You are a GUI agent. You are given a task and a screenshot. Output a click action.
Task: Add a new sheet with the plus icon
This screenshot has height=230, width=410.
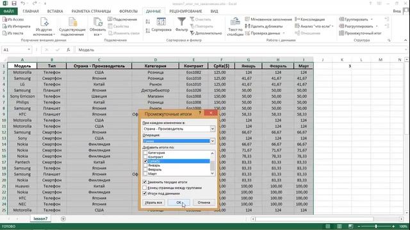(63, 218)
